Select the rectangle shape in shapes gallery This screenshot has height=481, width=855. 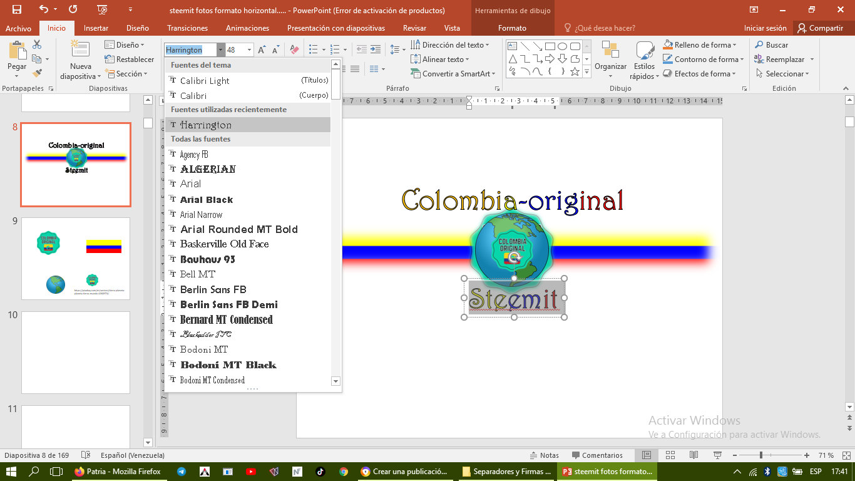[x=550, y=46]
